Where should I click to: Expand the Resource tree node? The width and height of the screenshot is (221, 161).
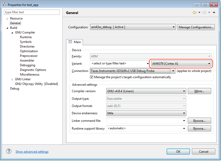[x=7, y=19]
